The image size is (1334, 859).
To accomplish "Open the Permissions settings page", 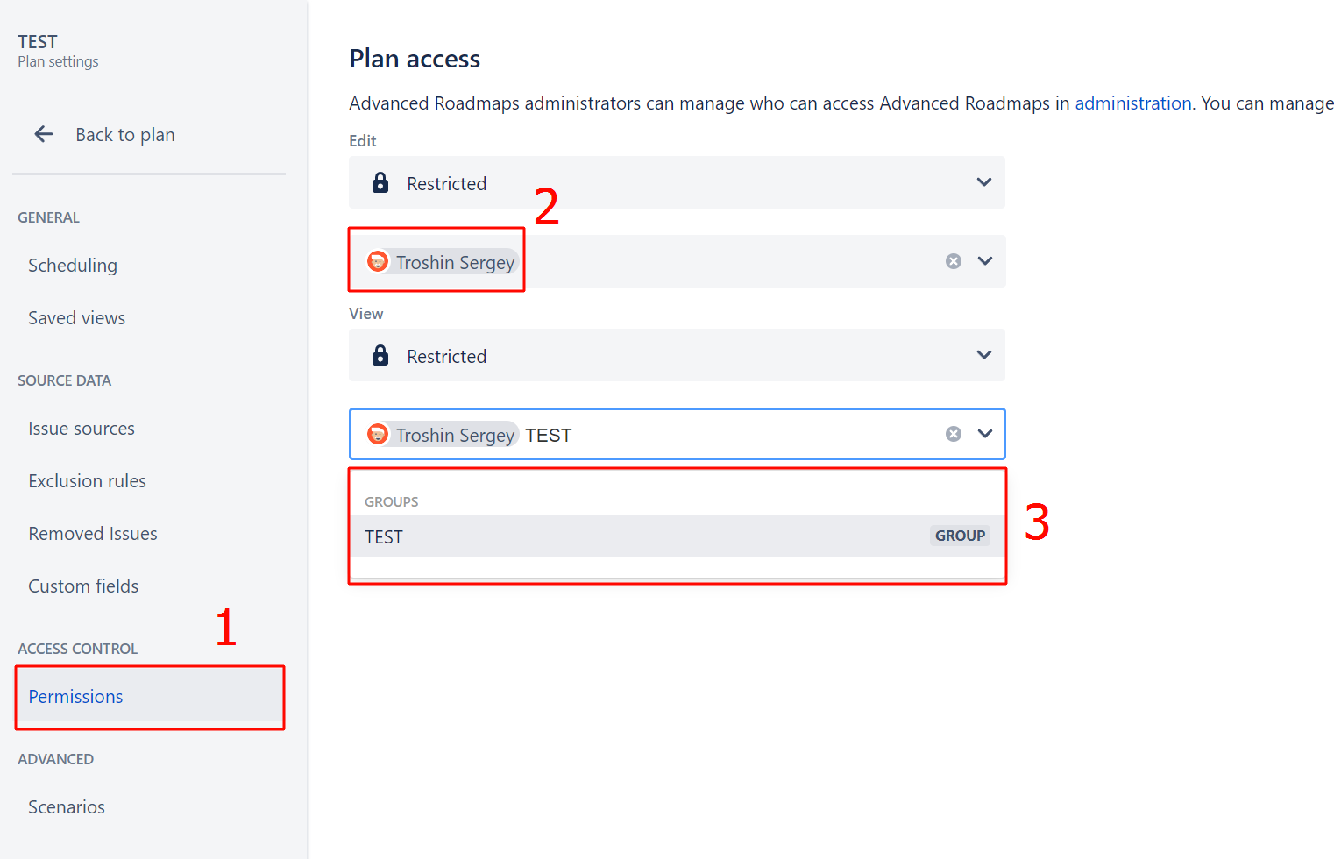I will click(75, 697).
